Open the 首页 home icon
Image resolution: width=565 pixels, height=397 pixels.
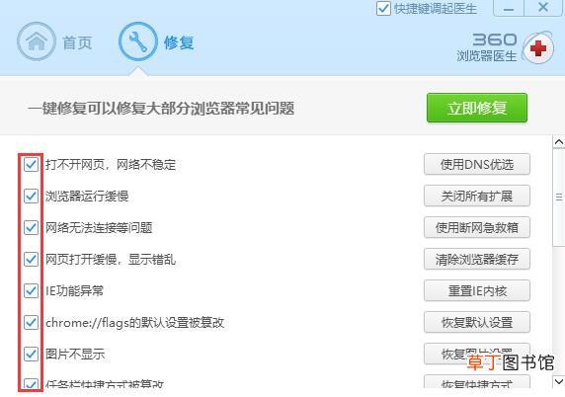36,41
